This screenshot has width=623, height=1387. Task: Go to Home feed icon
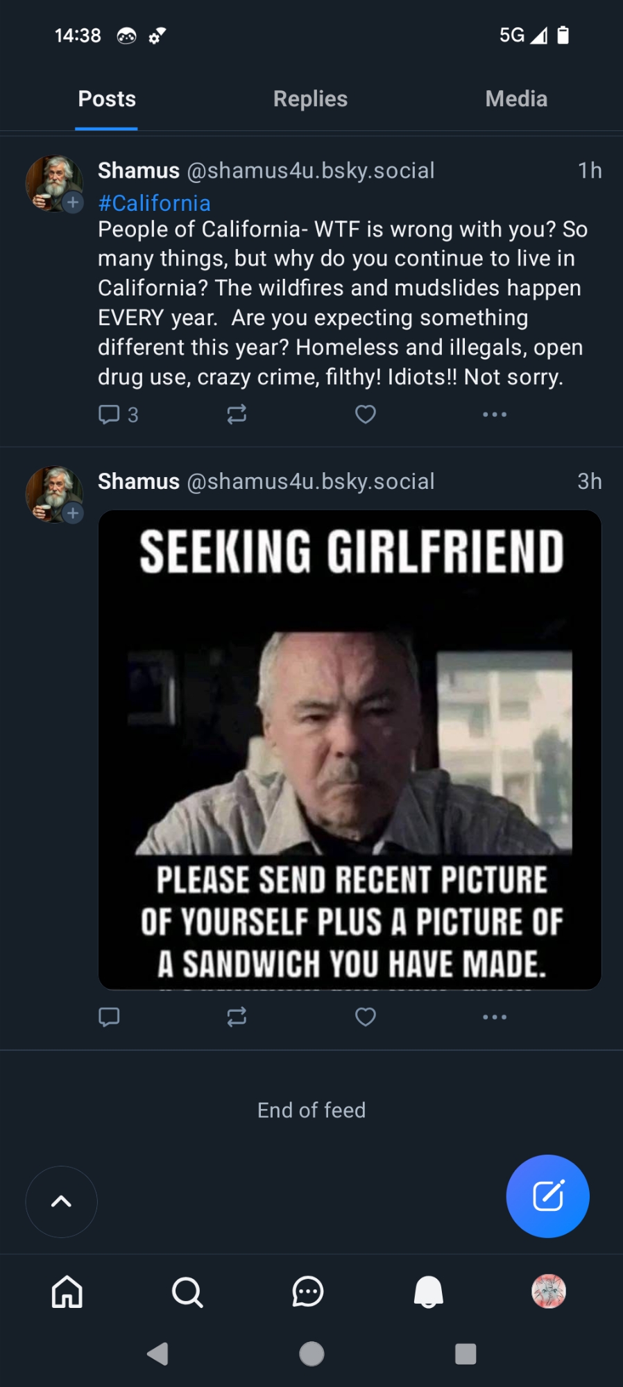(x=67, y=1292)
